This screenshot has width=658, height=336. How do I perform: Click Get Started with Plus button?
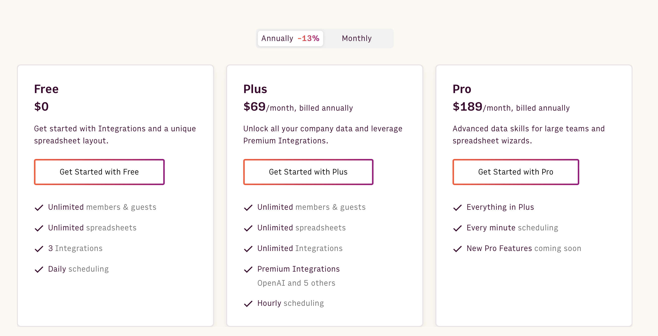pyautogui.click(x=308, y=172)
